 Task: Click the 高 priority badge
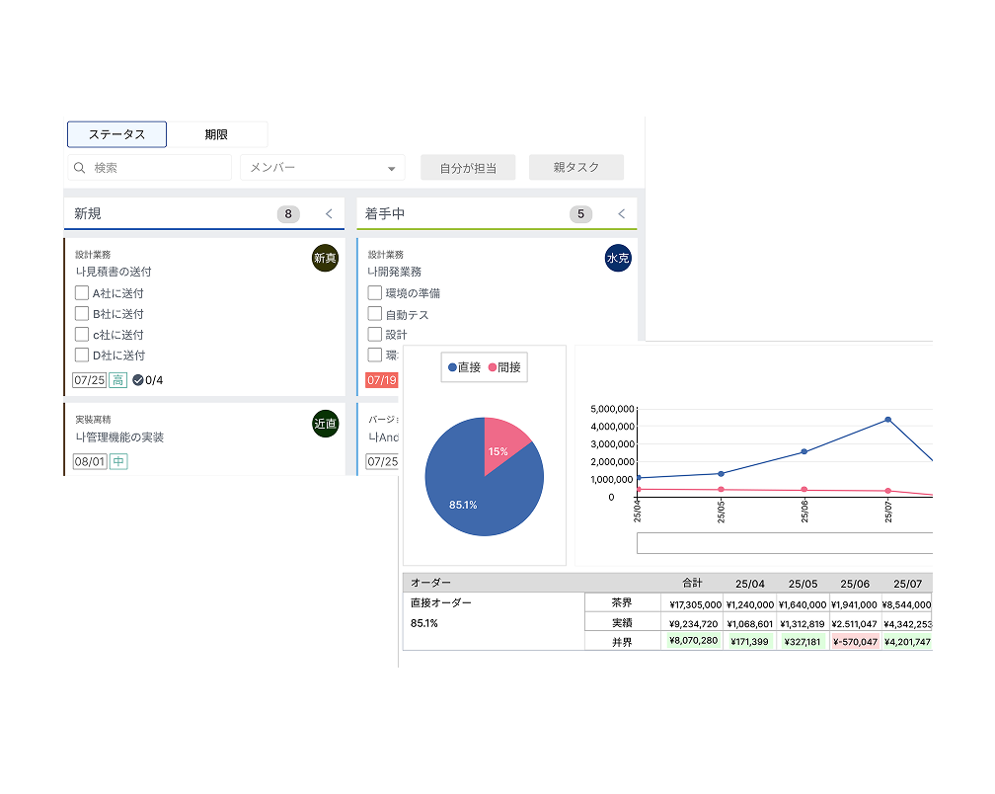tap(117, 380)
